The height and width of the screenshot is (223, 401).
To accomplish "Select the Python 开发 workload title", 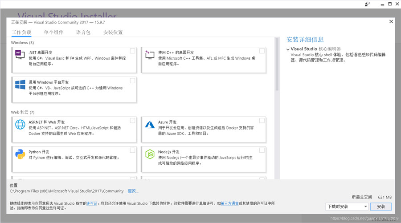I will click(39, 152).
